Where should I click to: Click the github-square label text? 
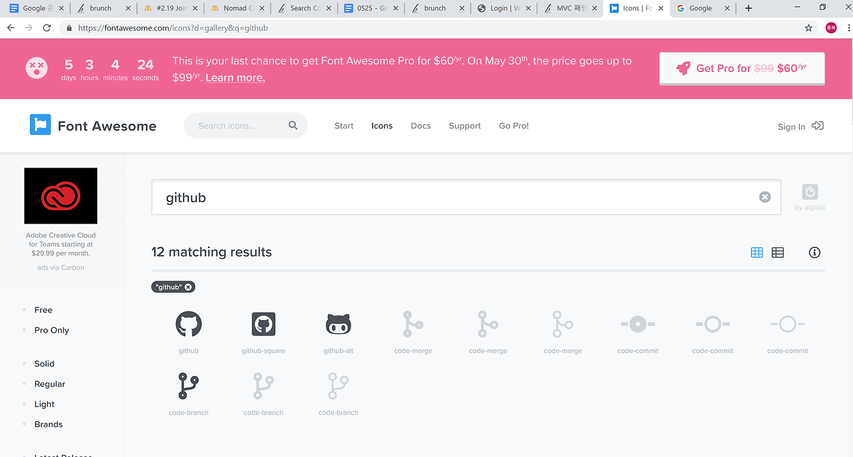pyautogui.click(x=263, y=351)
